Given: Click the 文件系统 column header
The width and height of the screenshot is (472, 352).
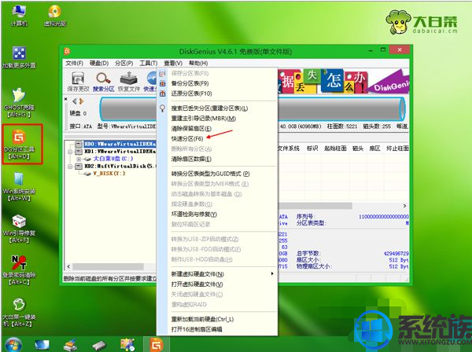Looking at the screenshot, I should [289, 148].
